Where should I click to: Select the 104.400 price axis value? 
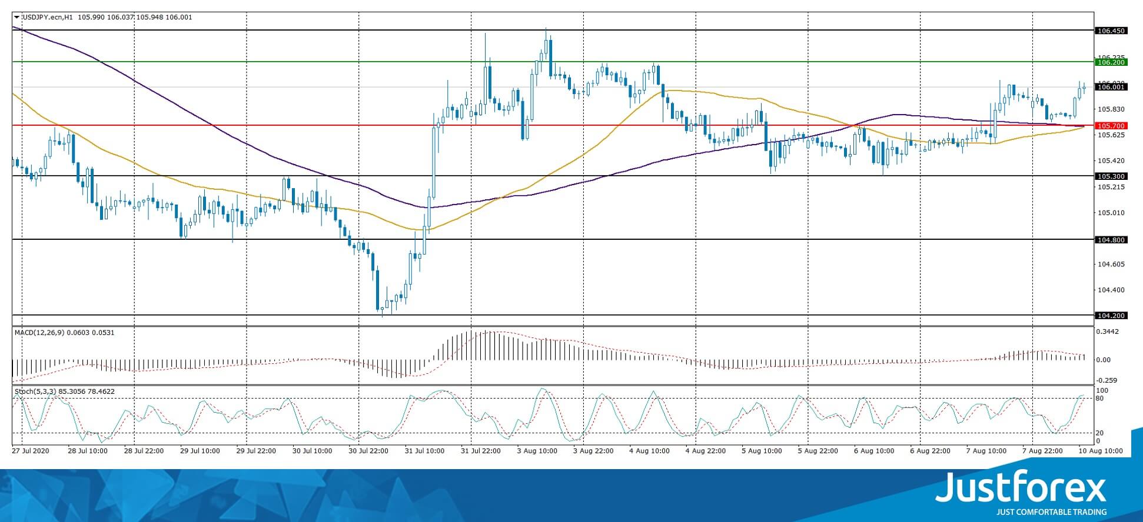coord(1111,290)
